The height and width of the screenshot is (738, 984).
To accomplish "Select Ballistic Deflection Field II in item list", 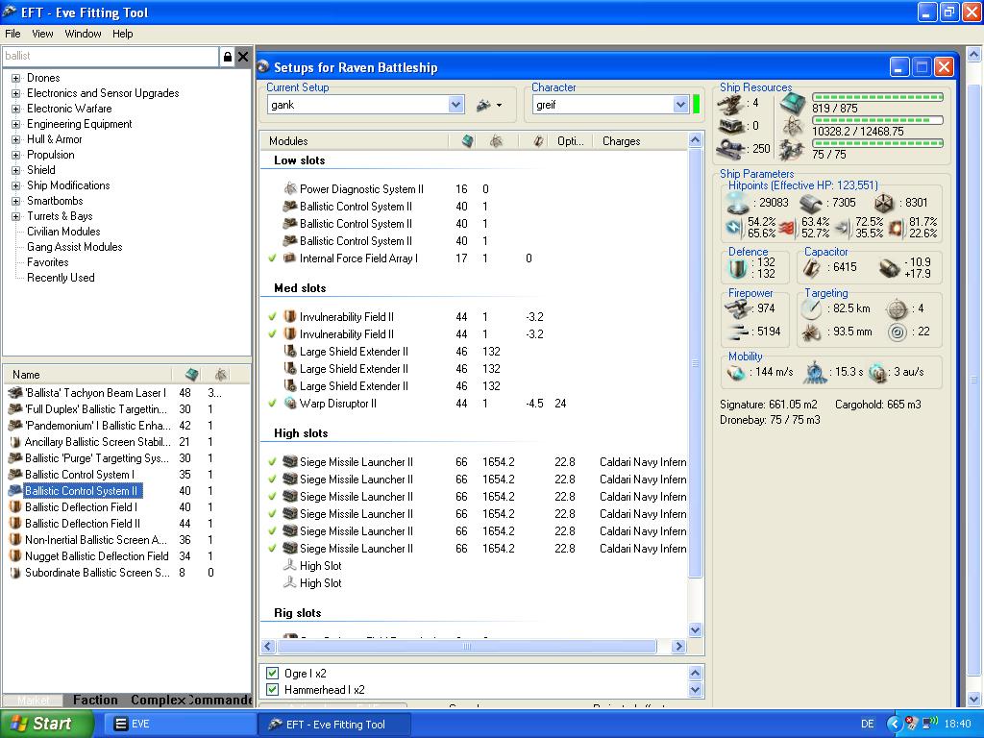I will tap(83, 524).
